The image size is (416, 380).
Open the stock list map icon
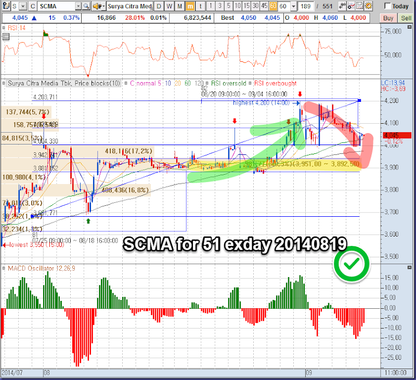[6, 6]
